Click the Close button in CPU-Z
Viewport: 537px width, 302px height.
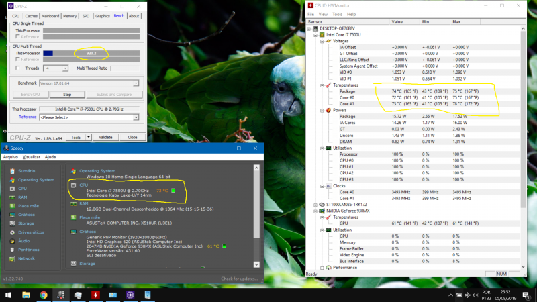click(x=132, y=138)
